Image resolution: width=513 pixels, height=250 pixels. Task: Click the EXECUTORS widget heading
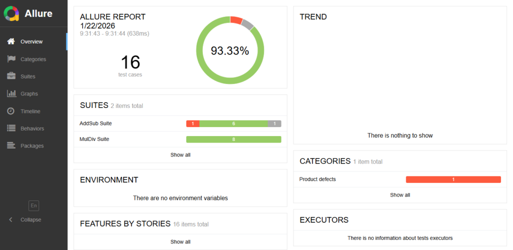click(324, 220)
